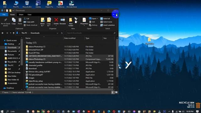Click Edit in Open group

(x=92, y=22)
